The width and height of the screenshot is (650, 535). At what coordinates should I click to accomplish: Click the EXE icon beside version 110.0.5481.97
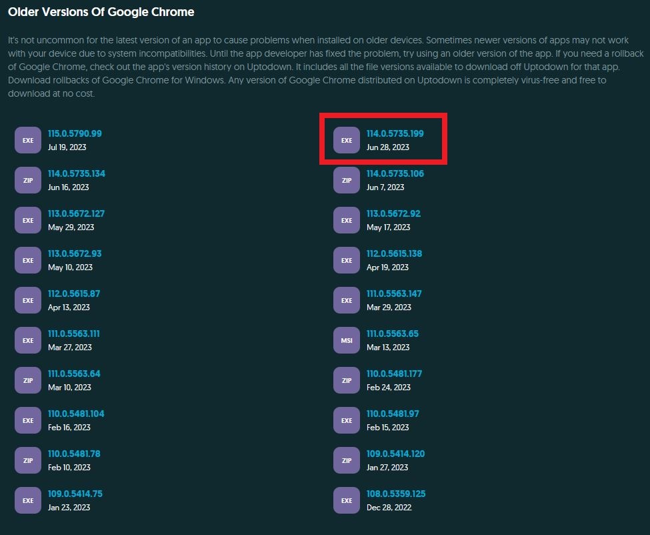coord(347,420)
